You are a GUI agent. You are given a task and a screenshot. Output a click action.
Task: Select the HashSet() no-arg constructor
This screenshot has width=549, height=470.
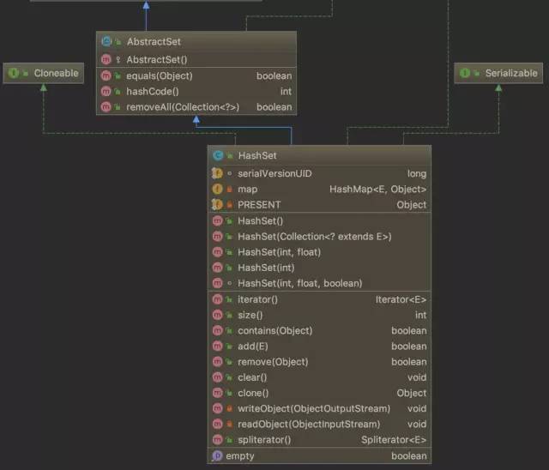point(261,220)
